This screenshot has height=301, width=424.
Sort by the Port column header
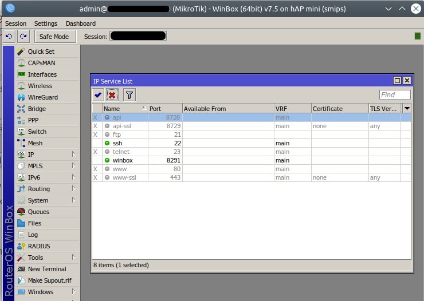(165, 109)
